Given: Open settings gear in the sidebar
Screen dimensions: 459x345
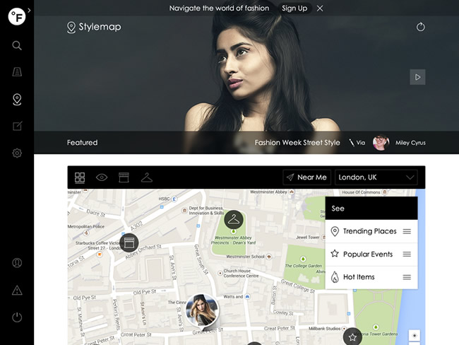Looking at the screenshot, I should [17, 153].
